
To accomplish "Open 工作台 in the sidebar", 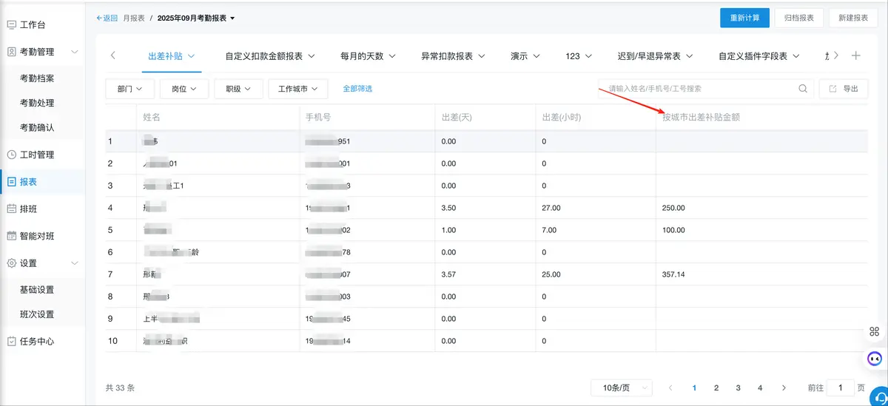I will pos(32,24).
